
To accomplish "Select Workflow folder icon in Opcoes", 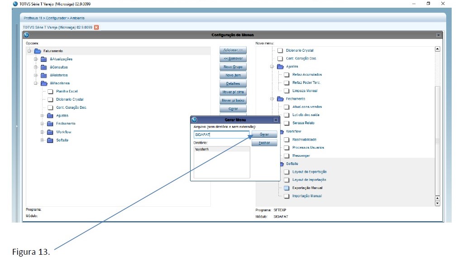I will click(x=50, y=132).
